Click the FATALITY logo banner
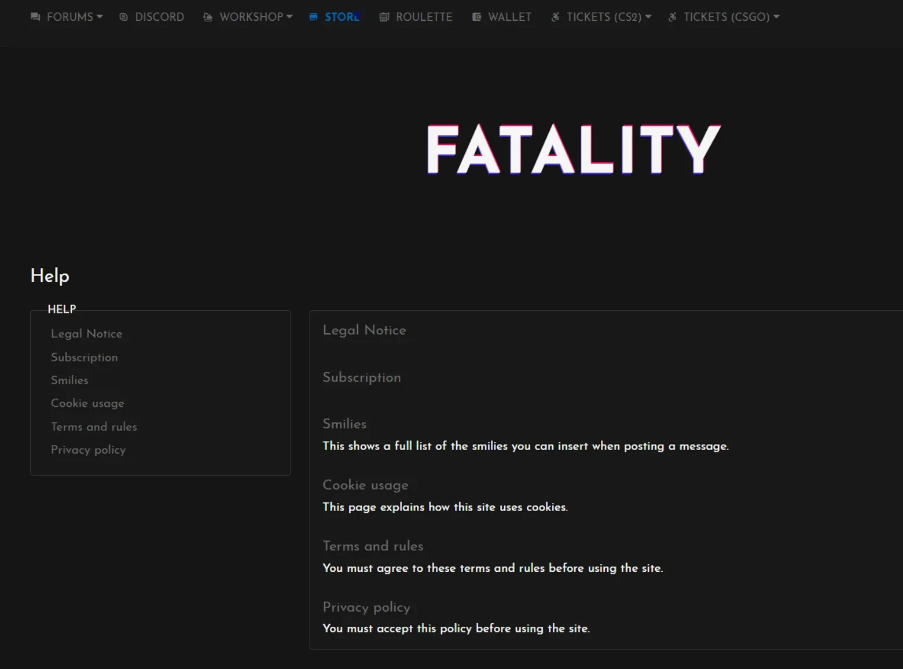 (x=574, y=149)
